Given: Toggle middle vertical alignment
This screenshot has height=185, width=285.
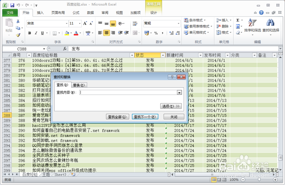Looking at the screenshot, I should point(107,23).
